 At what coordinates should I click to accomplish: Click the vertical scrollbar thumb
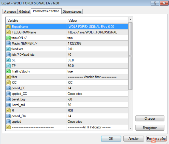point(130,56)
